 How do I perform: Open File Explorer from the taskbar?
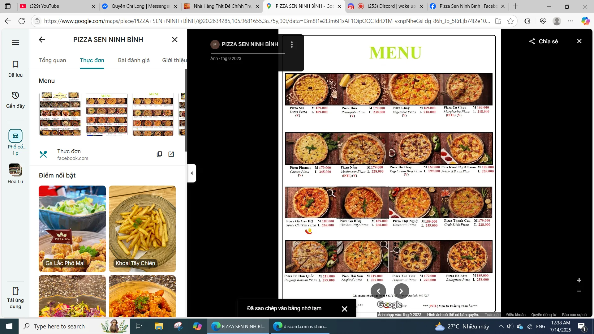coord(159,326)
